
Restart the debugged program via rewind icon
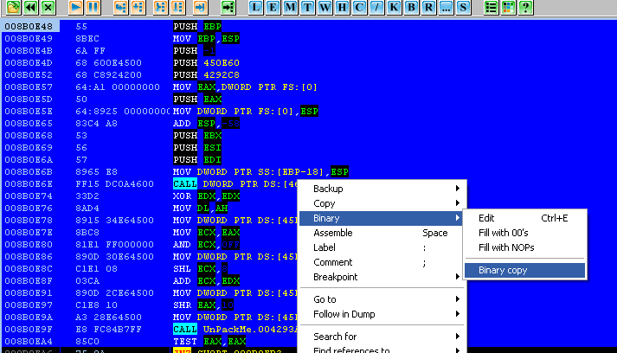tap(30, 7)
